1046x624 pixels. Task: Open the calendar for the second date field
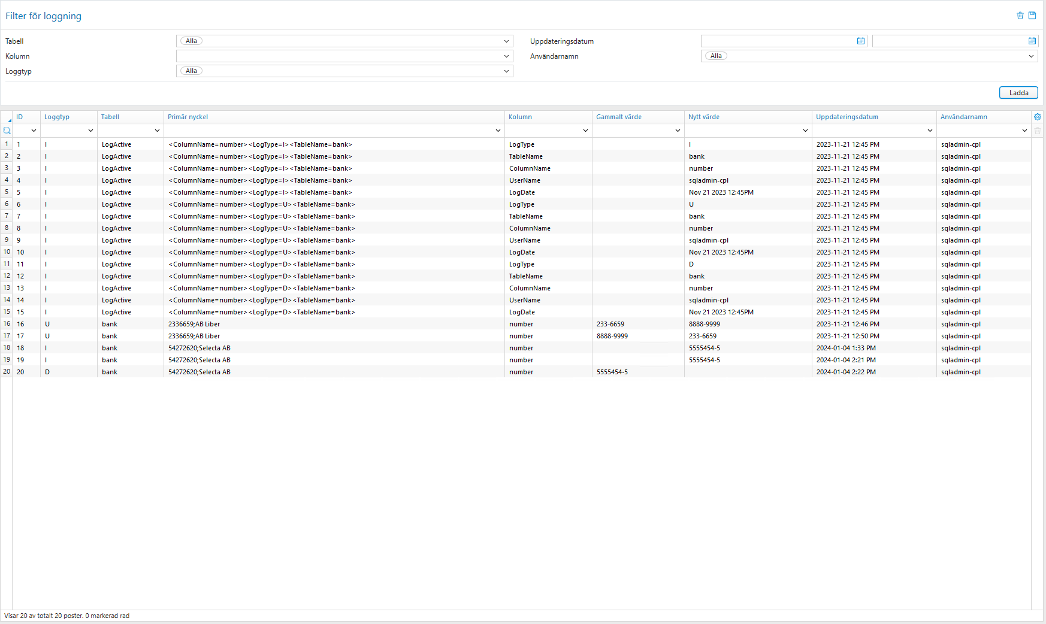click(1032, 41)
